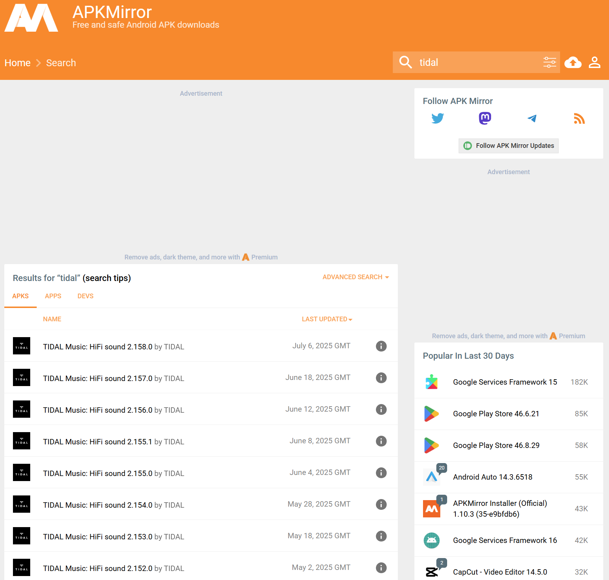Show info for TIDAL 2.158.0

coord(381,346)
